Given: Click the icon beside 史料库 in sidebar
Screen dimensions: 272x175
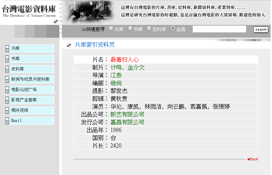Looking at the screenshot, I should (x=7, y=69).
